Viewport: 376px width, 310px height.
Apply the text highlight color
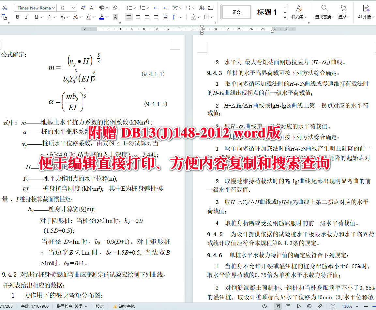tap(89, 17)
